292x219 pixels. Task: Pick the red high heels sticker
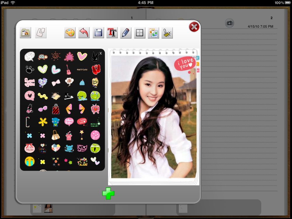96,69
